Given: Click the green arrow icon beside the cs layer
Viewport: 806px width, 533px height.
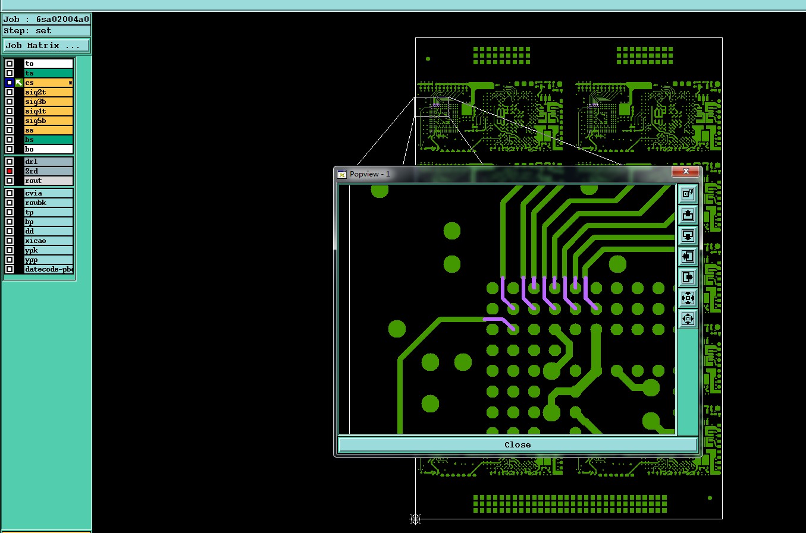Looking at the screenshot, I should tap(19, 83).
